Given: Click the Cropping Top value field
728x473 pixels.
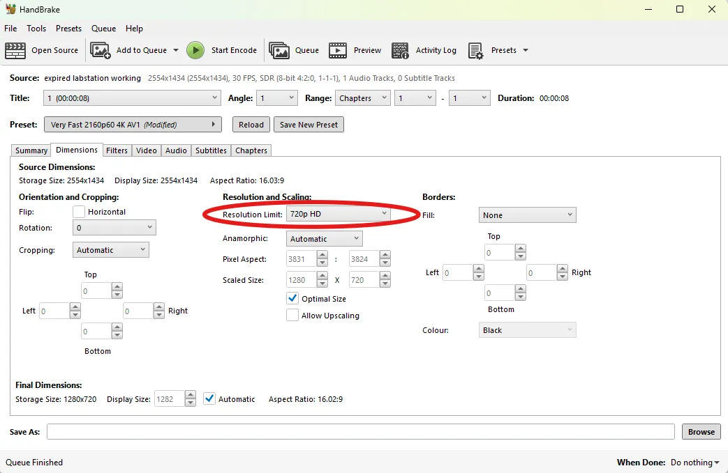Looking at the screenshot, I should click(x=96, y=291).
